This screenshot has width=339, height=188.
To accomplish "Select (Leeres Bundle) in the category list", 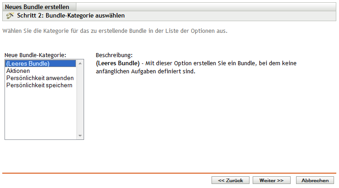I will [28, 64].
